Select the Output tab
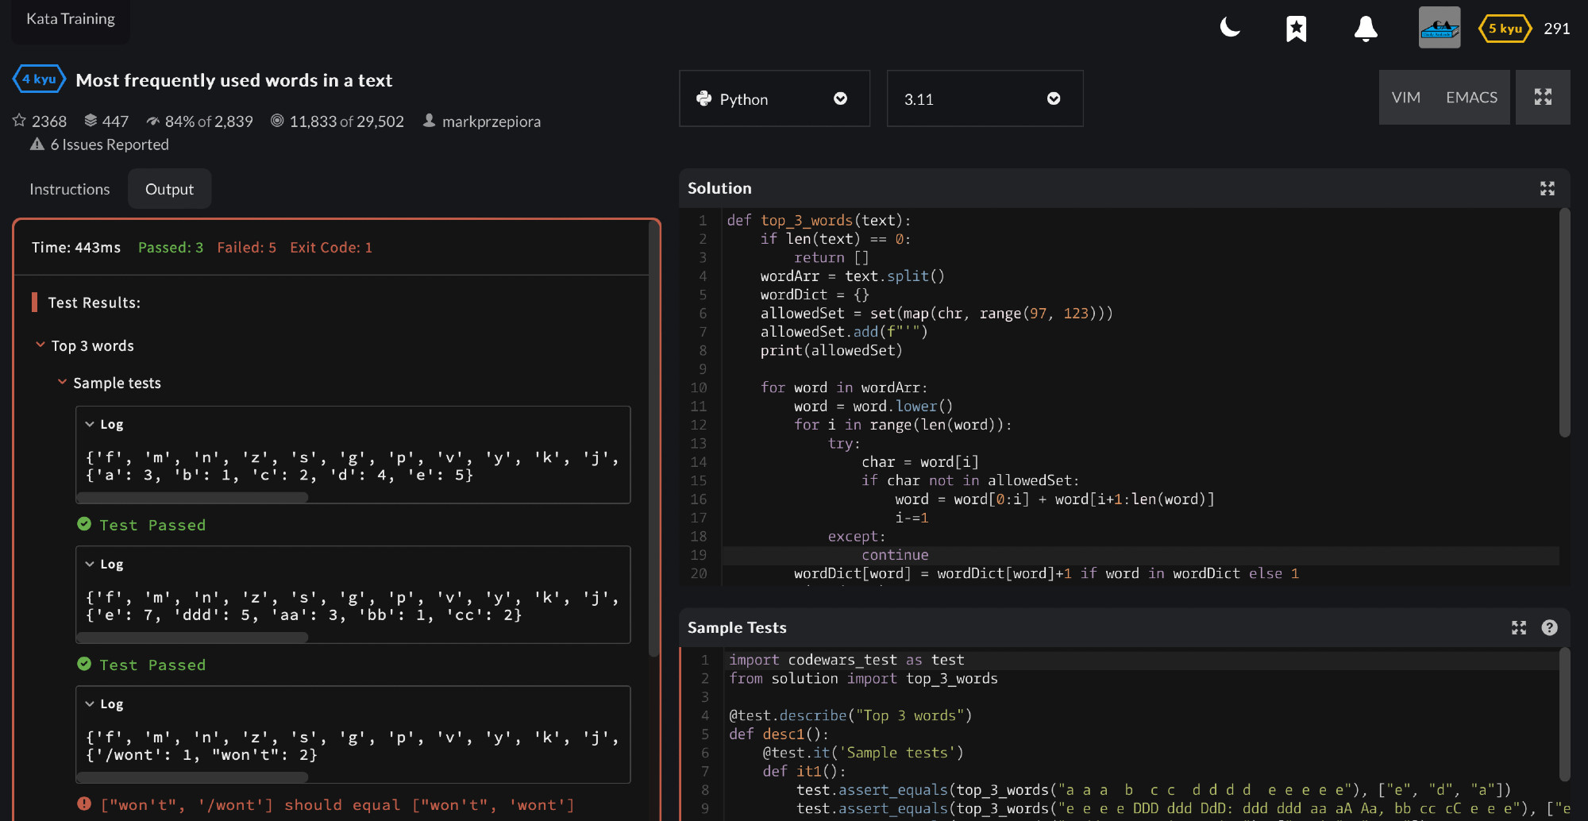 point(169,189)
